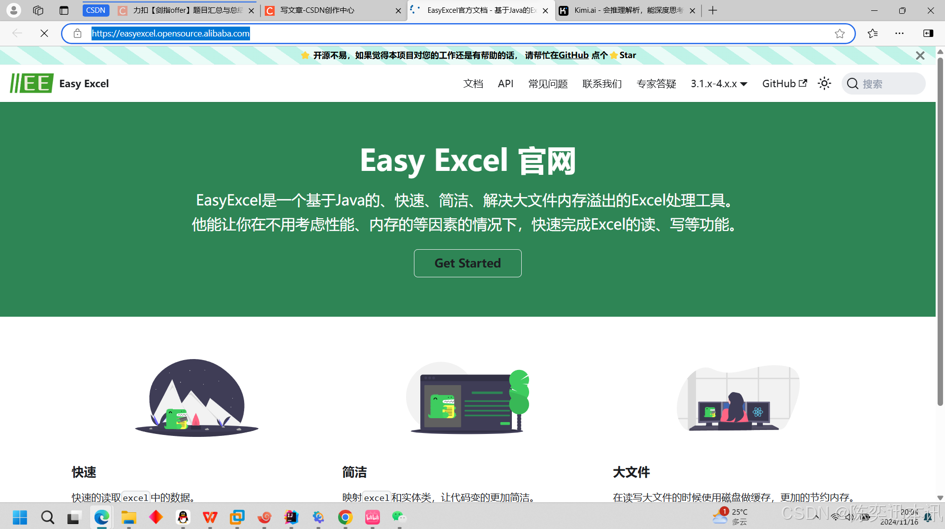Dismiss the GitHub star announcement banner
Screen dimensions: 945x529
click(x=920, y=55)
